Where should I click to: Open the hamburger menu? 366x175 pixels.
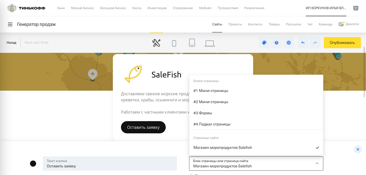click(10, 24)
